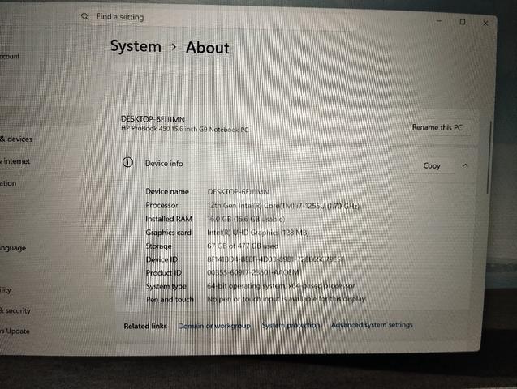Open the '& internet' sidebar item

(x=15, y=161)
